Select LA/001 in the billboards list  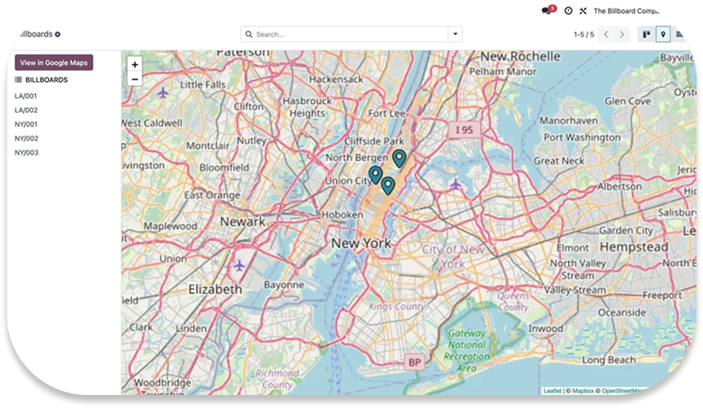(26, 96)
